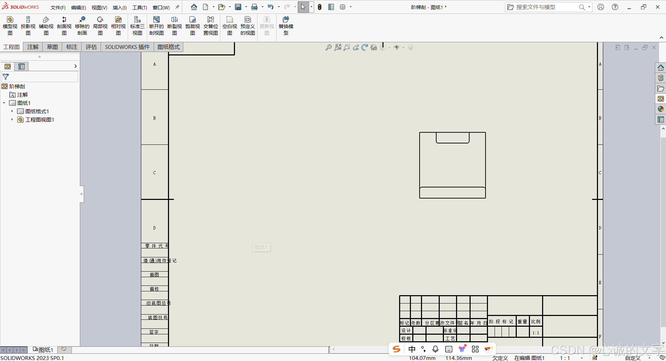Expand the manager panel tabs chevron
Image resolution: width=666 pixels, height=361 pixels.
75,66
